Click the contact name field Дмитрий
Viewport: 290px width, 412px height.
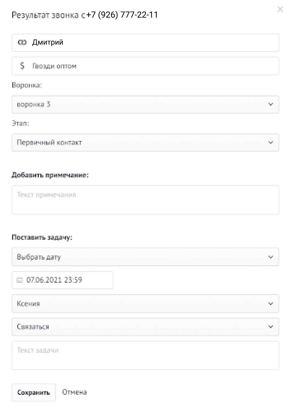[x=152, y=43]
